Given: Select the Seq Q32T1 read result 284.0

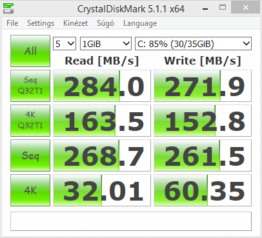Looking at the screenshot, I should [x=102, y=86].
